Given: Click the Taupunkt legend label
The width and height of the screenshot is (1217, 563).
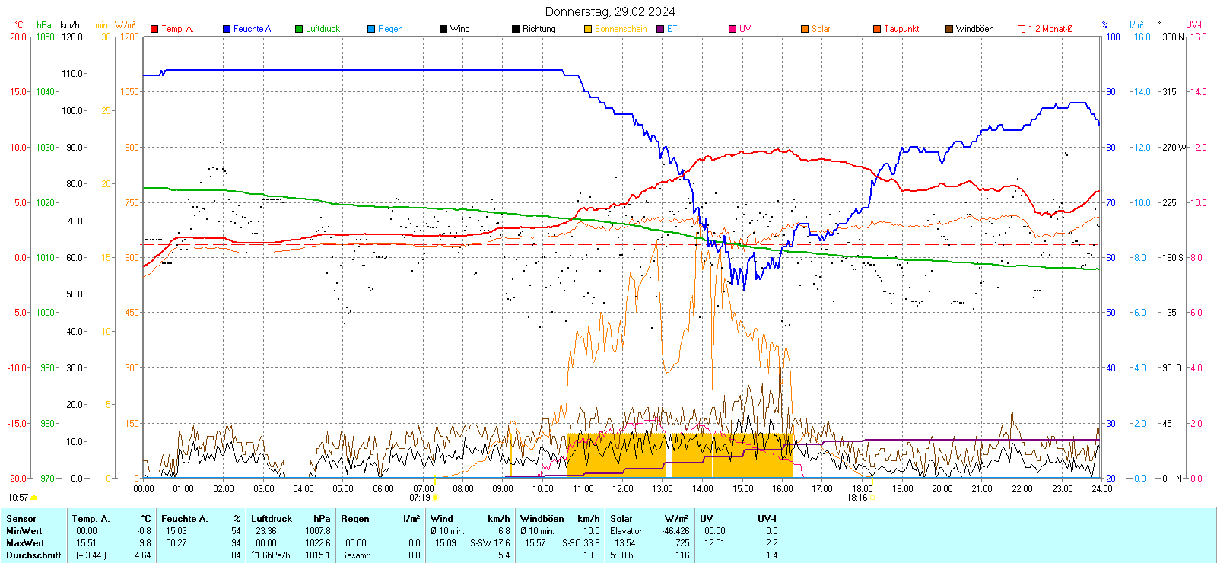Looking at the screenshot, I should pyautogui.click(x=901, y=29).
